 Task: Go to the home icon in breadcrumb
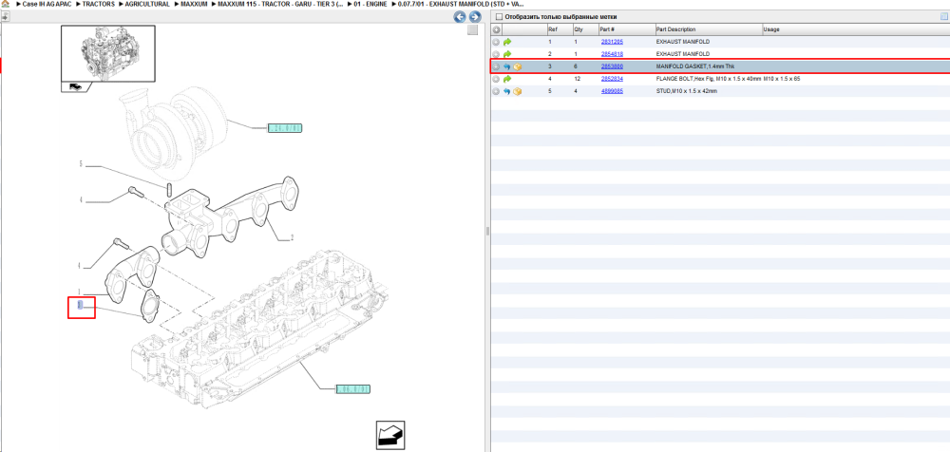(6, 4)
